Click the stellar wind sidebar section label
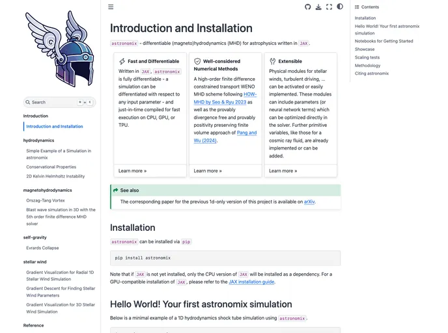Image resolution: width=448 pixels, height=333 pixels. pos(35,262)
